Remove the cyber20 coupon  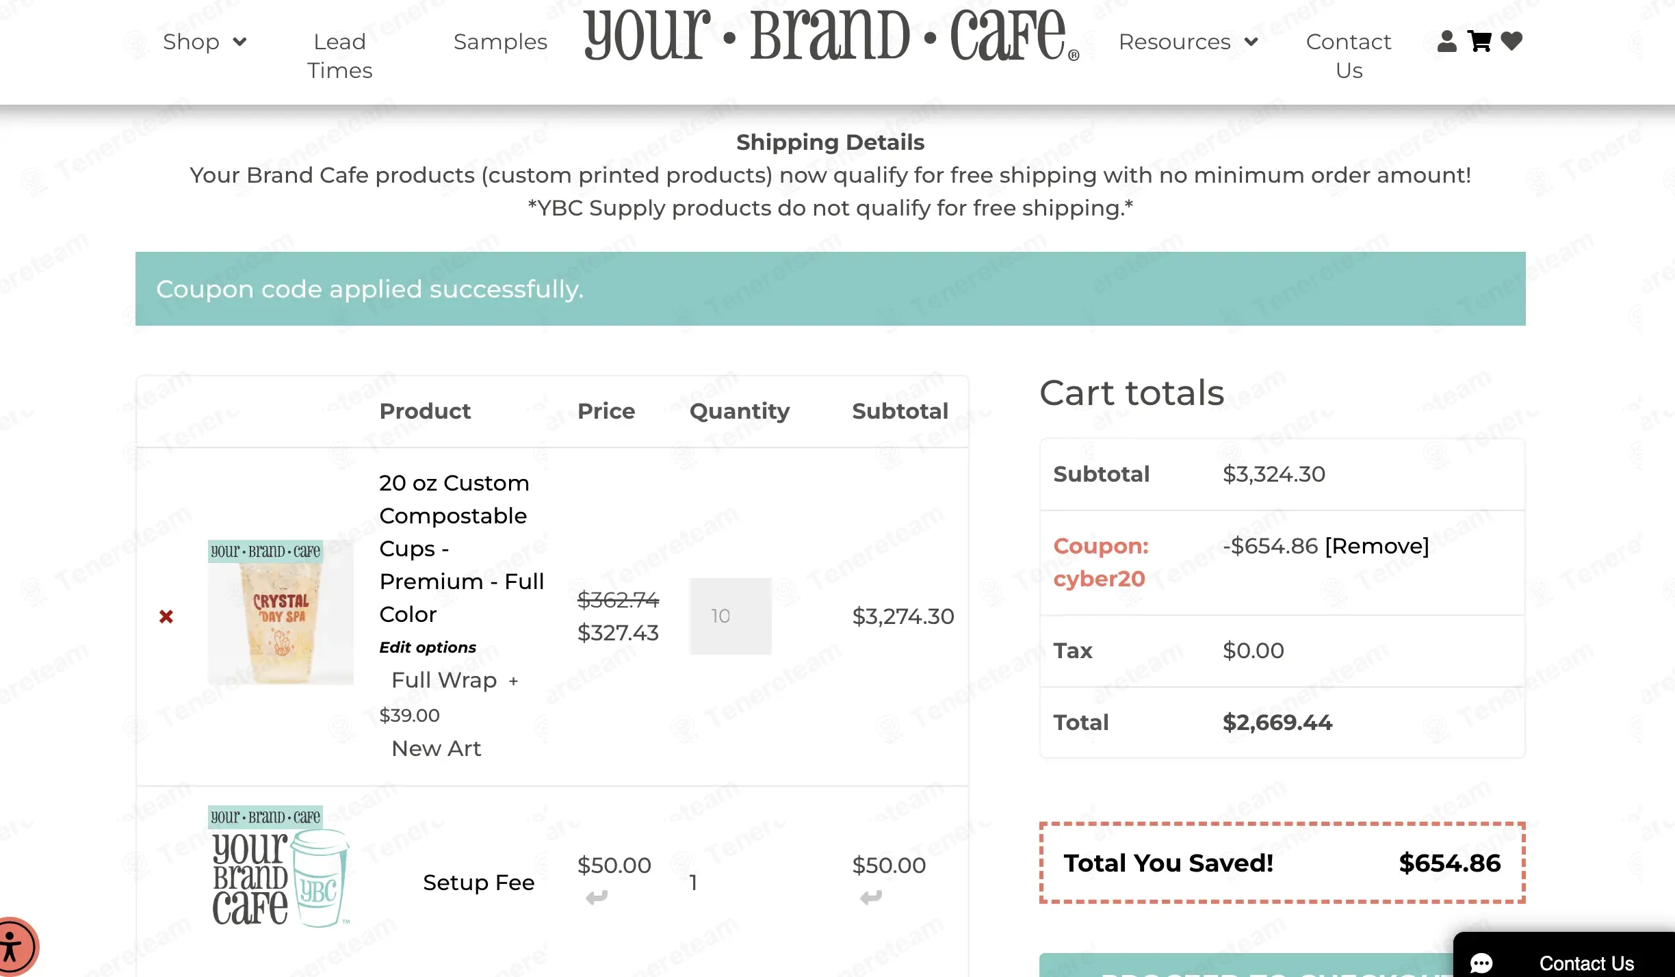click(x=1377, y=546)
